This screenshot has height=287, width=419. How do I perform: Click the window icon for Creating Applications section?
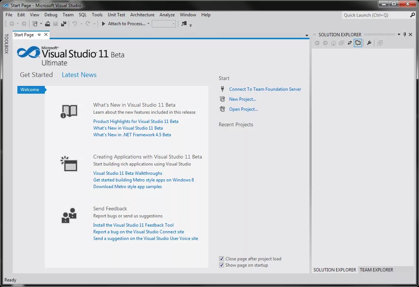pos(69,164)
